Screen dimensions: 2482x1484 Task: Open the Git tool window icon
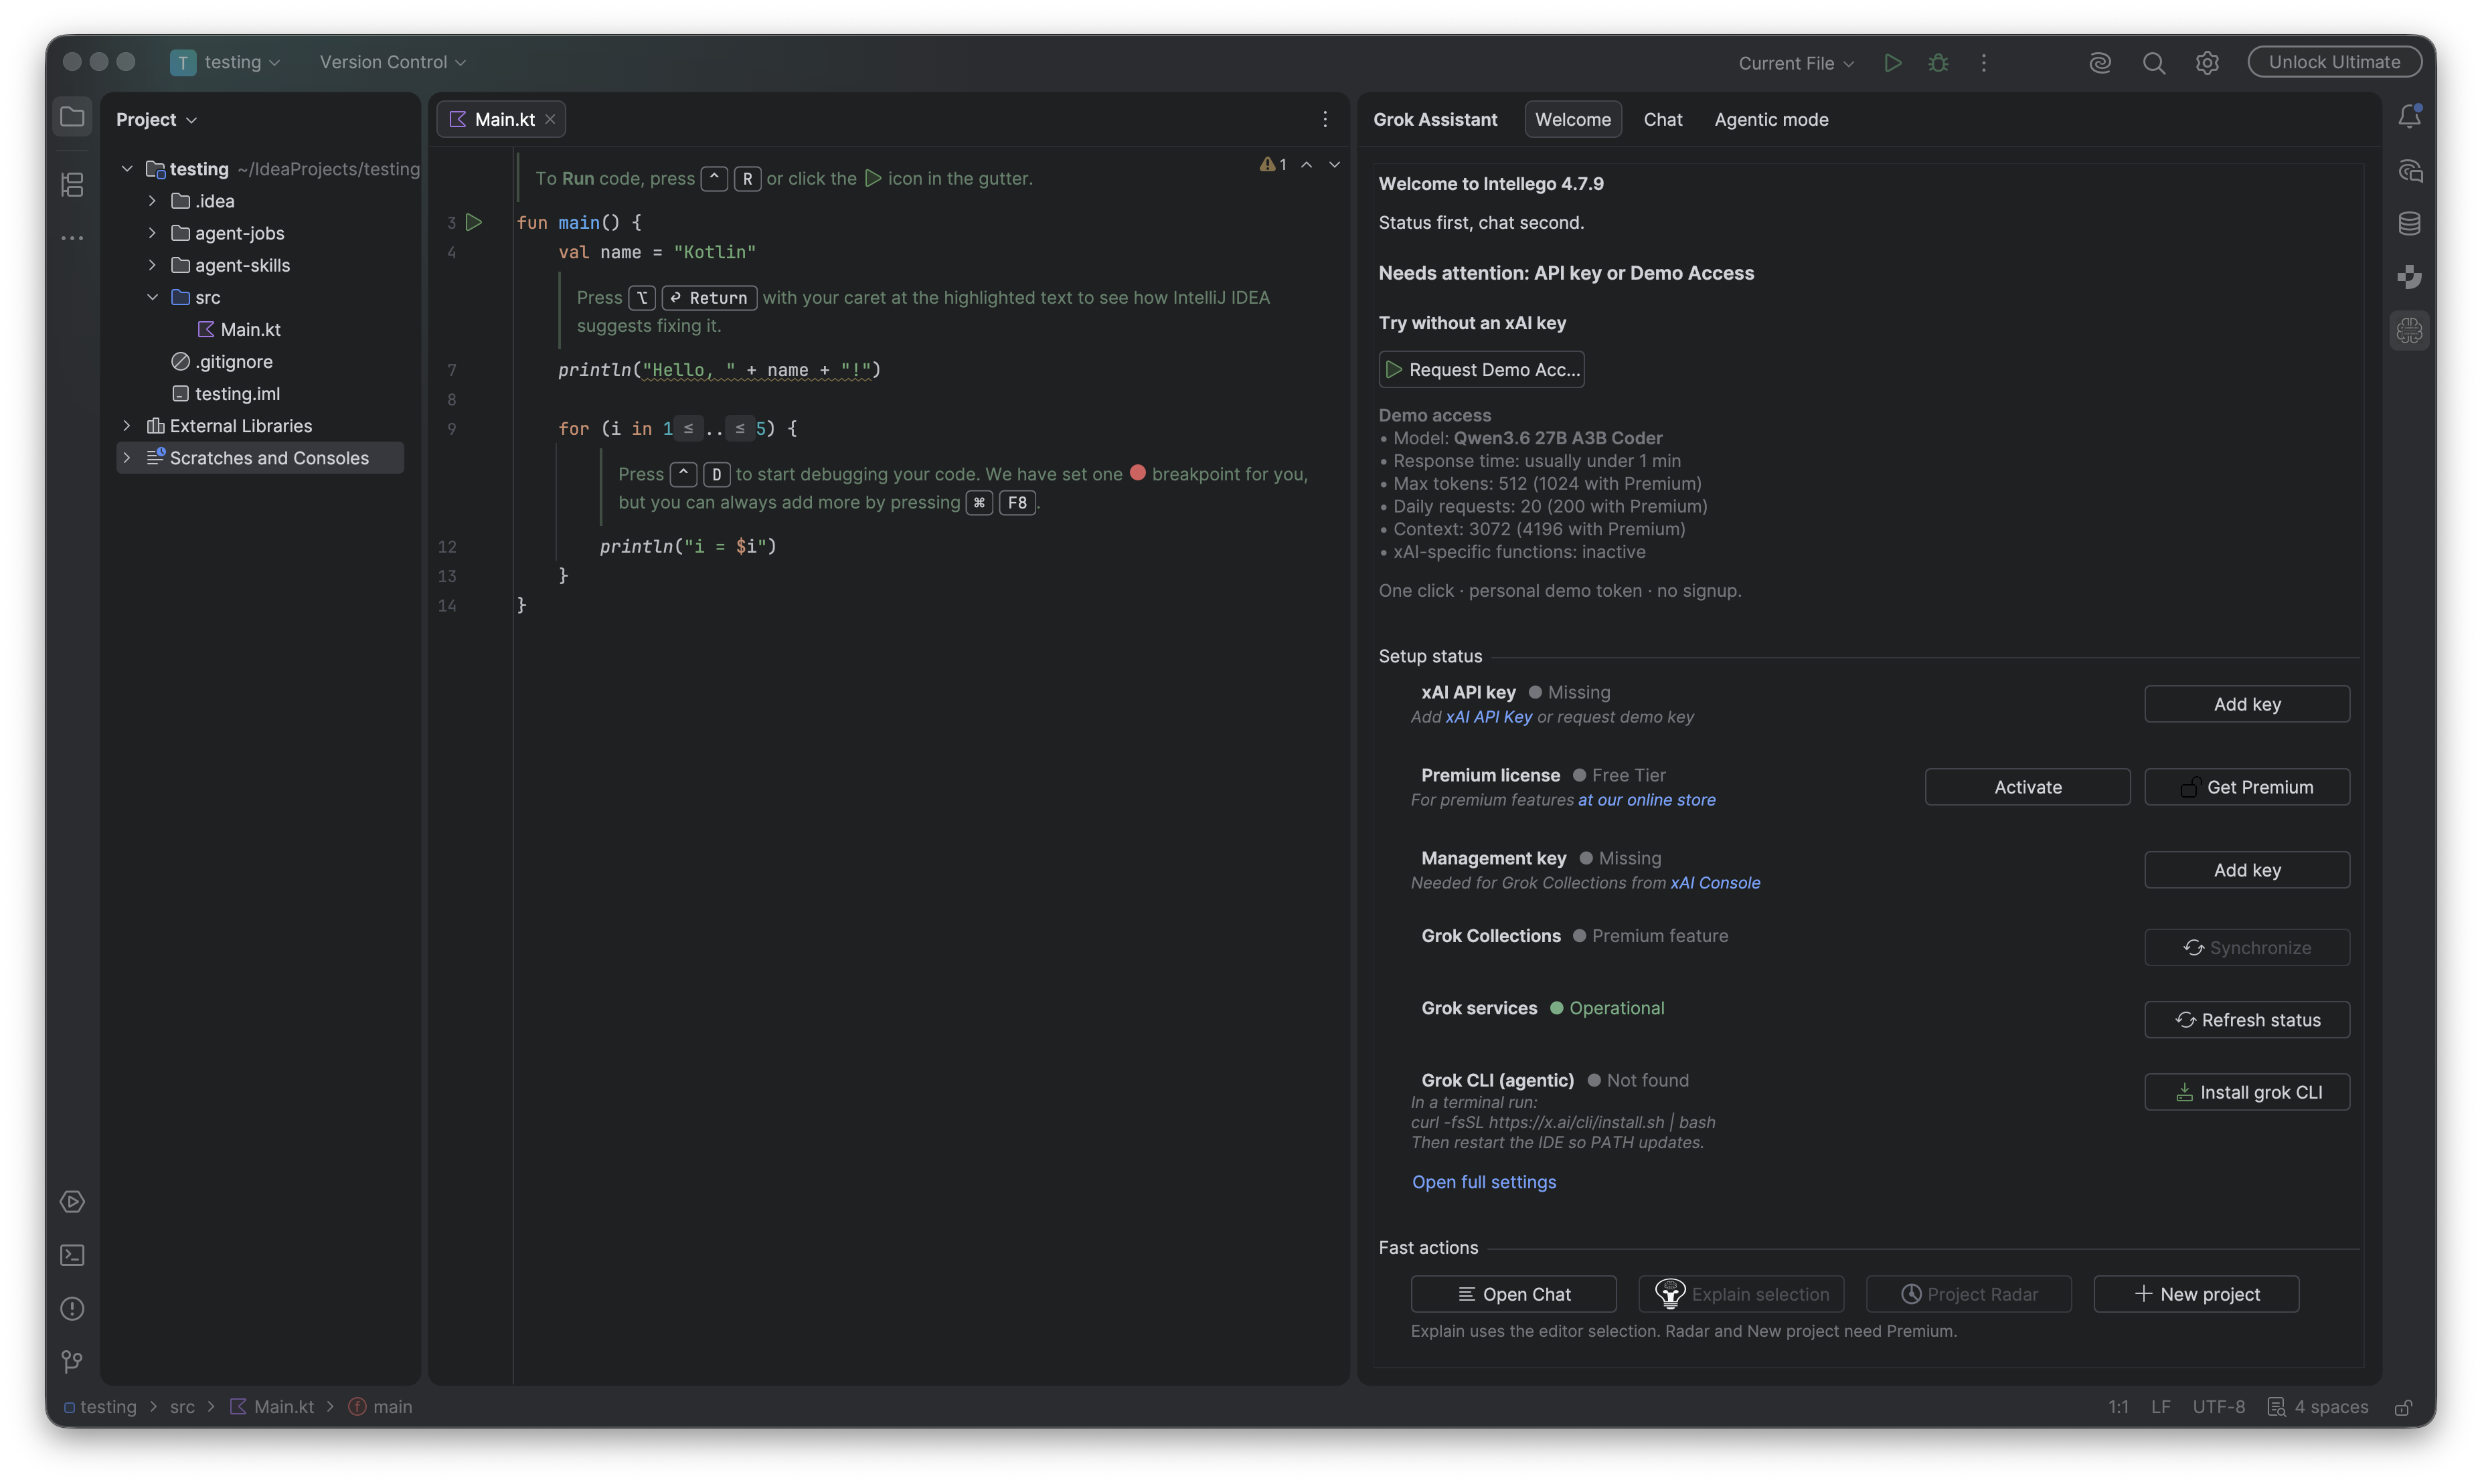click(x=72, y=1361)
